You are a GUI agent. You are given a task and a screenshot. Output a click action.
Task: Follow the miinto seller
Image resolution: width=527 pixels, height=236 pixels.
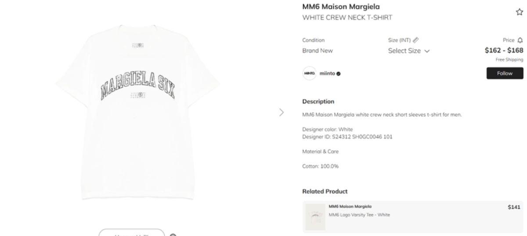(505, 73)
